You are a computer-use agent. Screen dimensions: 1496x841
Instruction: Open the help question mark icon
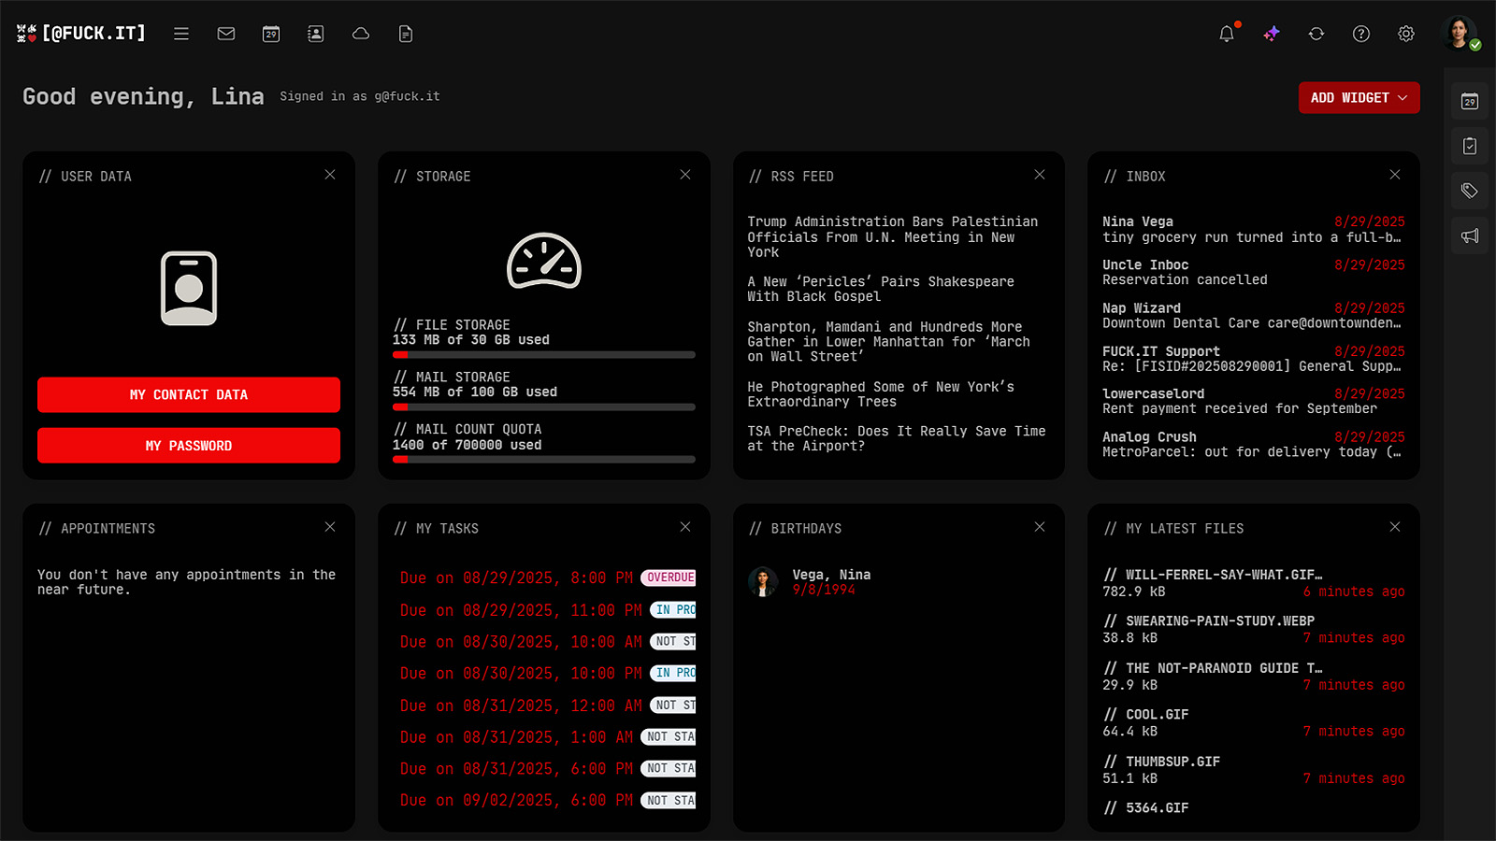(1361, 34)
